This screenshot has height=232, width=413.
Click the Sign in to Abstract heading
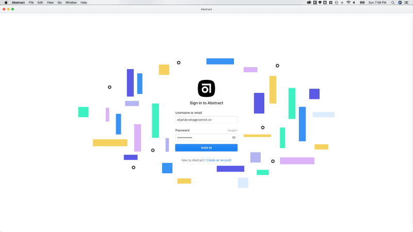[x=206, y=103]
